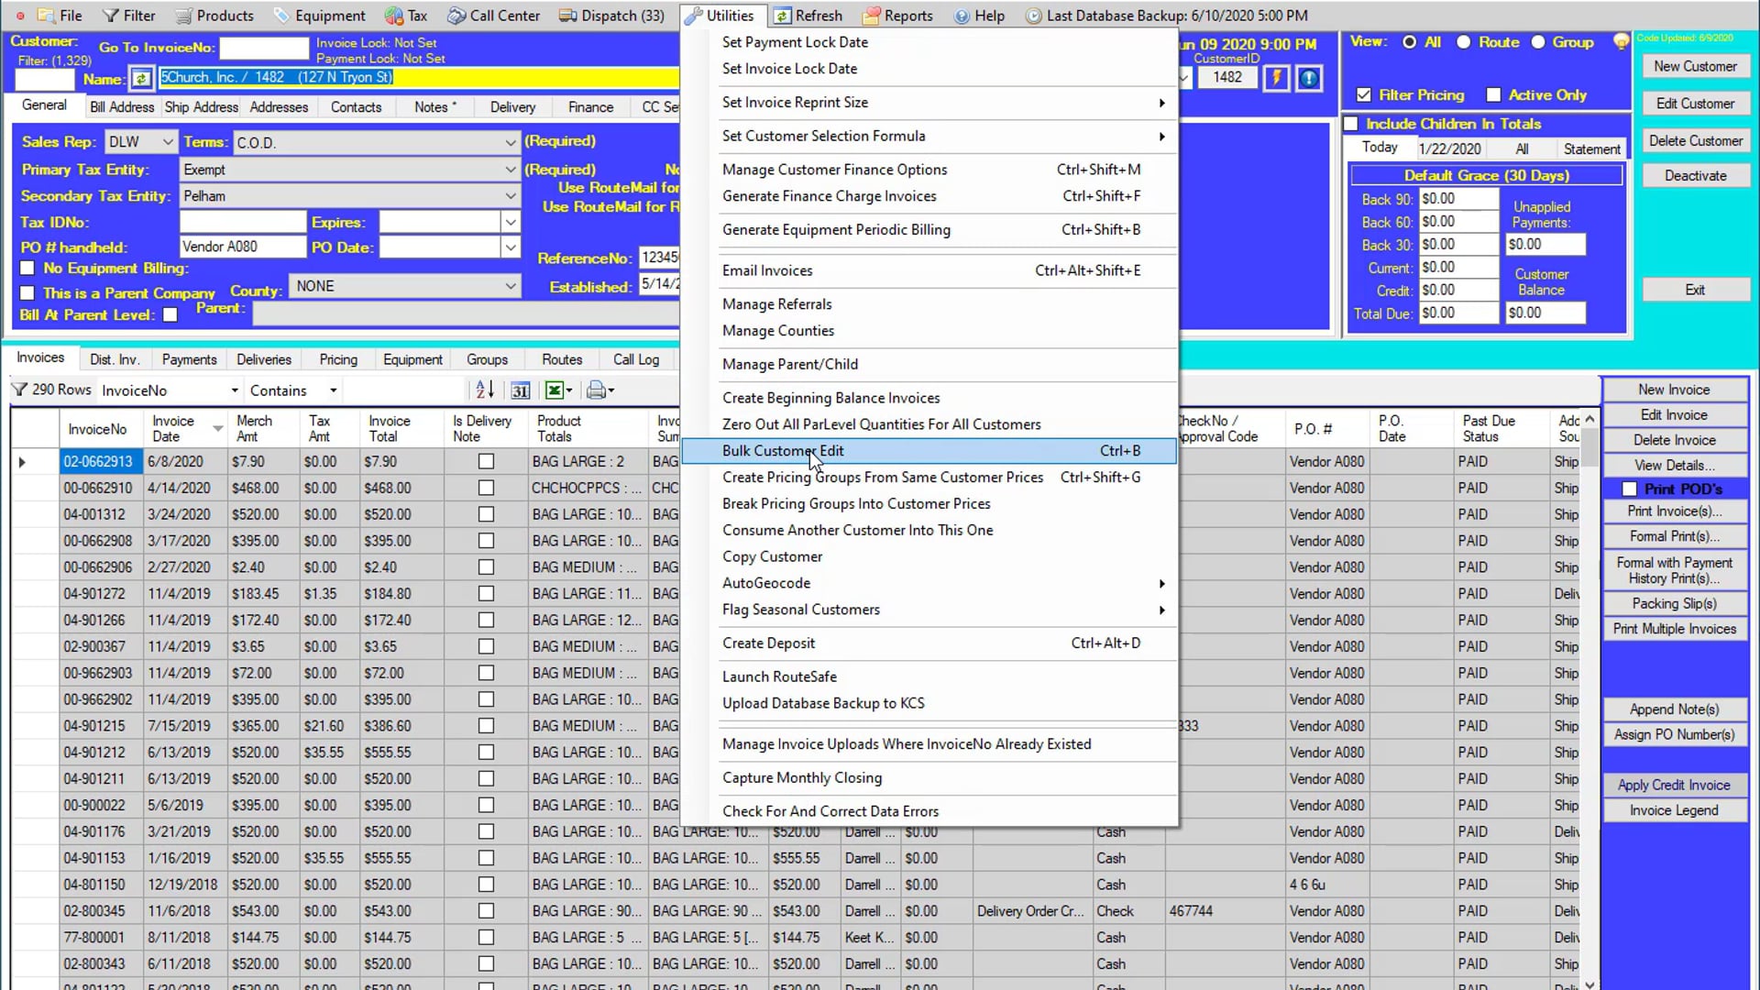Check the Print POD's checkbox
The width and height of the screenshot is (1760, 990).
1629,489
